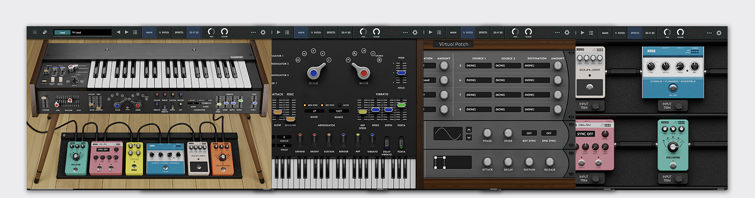755x198 pixels.
Task: Open row 8 SOURCE 2 dropdown in Virtual Patch
Action: pyautogui.click(x=507, y=110)
